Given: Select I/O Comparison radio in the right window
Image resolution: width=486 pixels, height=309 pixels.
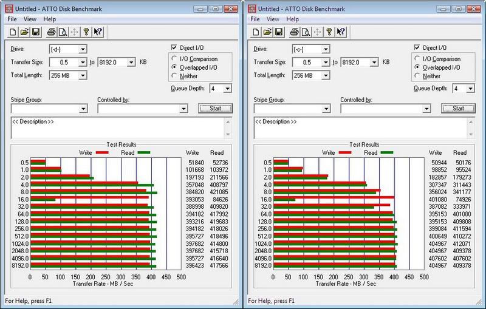Looking at the screenshot, I should point(417,59).
